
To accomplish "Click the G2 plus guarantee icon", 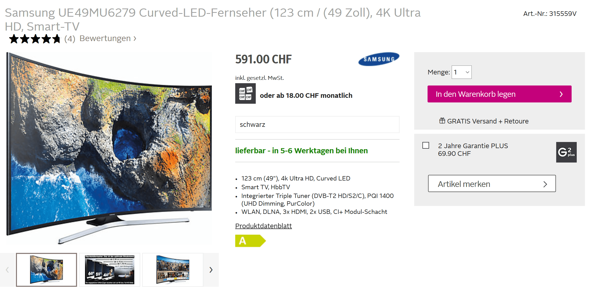I will (566, 152).
